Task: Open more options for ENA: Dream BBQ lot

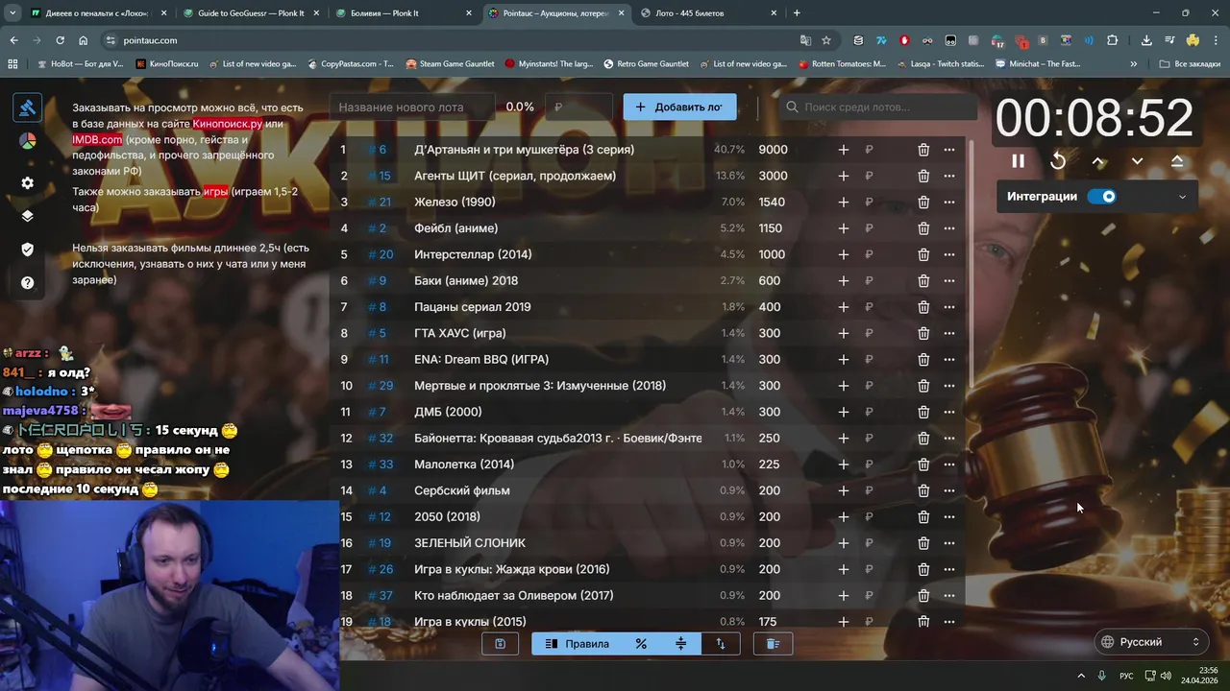Action: point(949,360)
